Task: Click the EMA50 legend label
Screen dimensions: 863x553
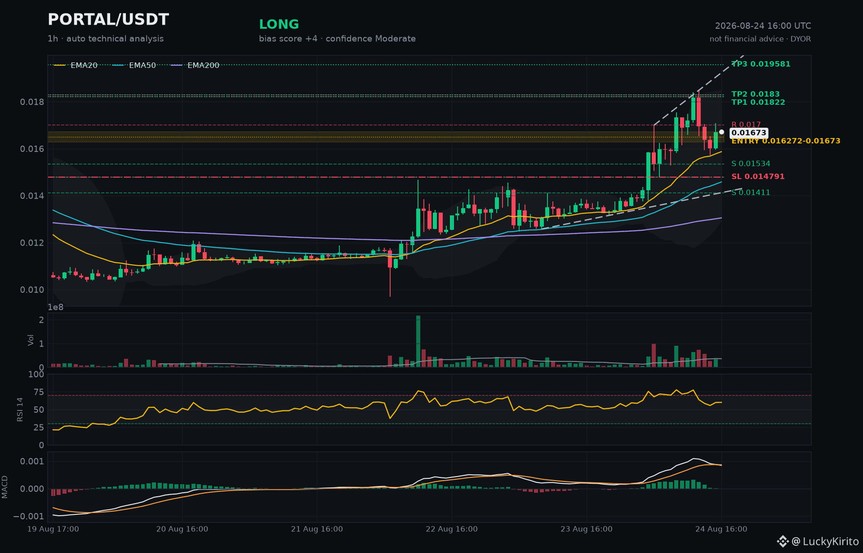Action: tap(142, 66)
